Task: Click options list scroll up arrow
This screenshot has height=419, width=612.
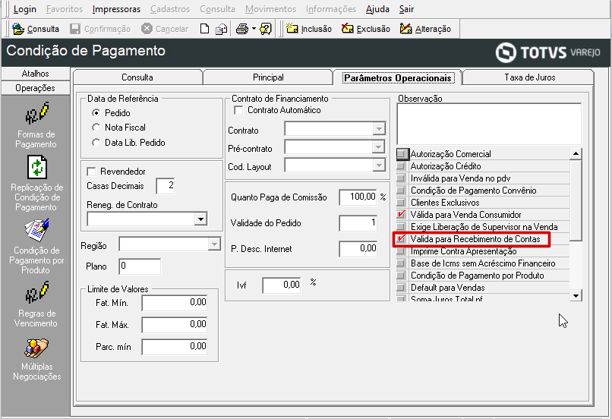Action: (x=576, y=154)
